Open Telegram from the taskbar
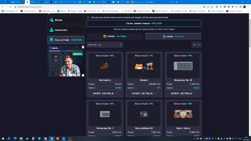The width and height of the screenshot is (251, 141). coord(39,138)
